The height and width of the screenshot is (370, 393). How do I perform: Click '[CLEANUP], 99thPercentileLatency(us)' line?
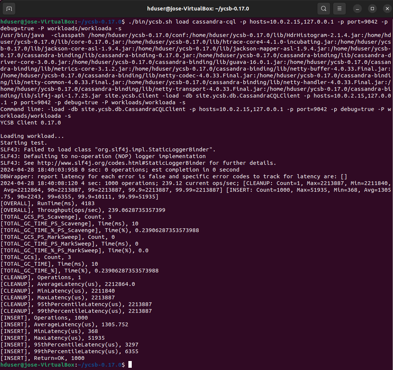pyautogui.click(x=76, y=311)
